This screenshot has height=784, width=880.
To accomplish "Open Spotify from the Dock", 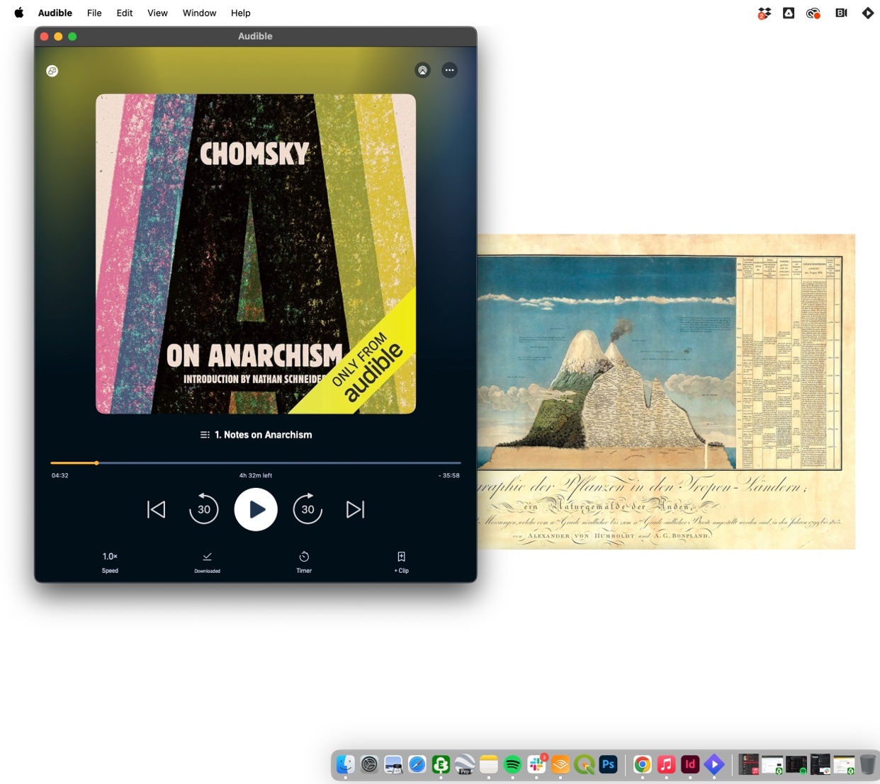I will pyautogui.click(x=512, y=765).
